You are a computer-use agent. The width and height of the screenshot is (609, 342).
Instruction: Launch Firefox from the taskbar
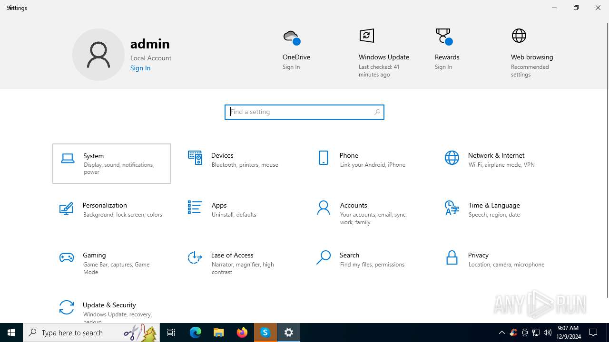(242, 332)
